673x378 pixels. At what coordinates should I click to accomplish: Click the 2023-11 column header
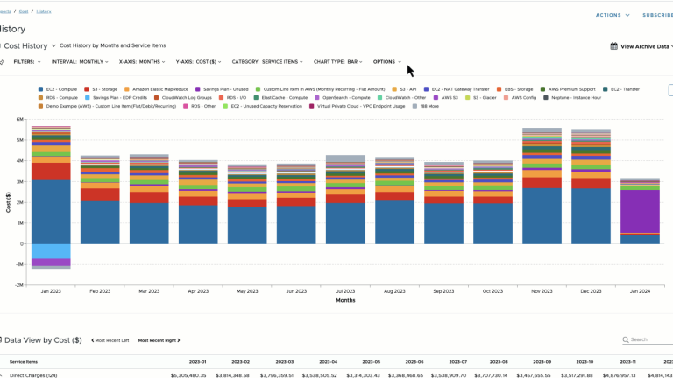(x=628, y=362)
